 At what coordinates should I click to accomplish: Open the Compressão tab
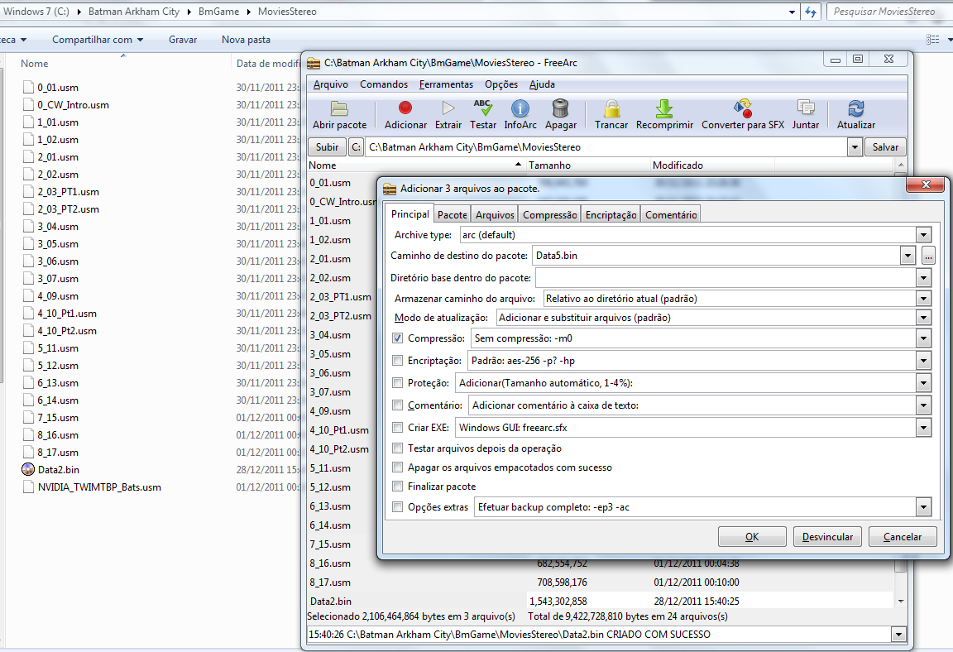click(549, 214)
